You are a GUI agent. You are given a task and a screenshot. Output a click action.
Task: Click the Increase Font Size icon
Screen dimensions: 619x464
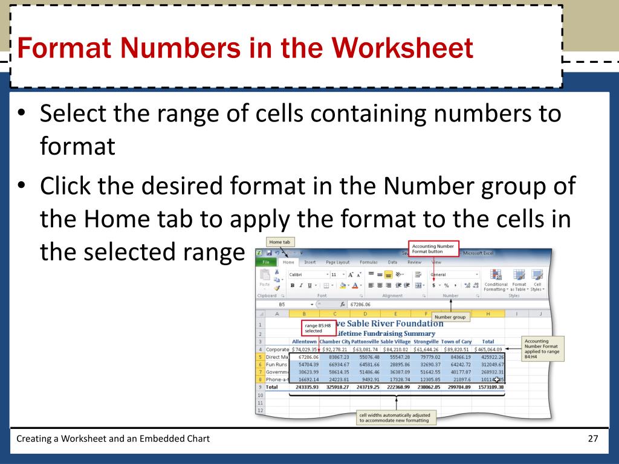[x=351, y=275]
